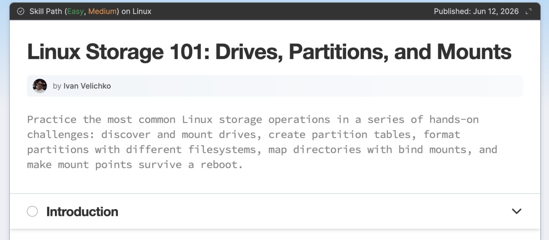Open author link Ivan Velichko
This screenshot has width=549, height=240.
click(87, 86)
